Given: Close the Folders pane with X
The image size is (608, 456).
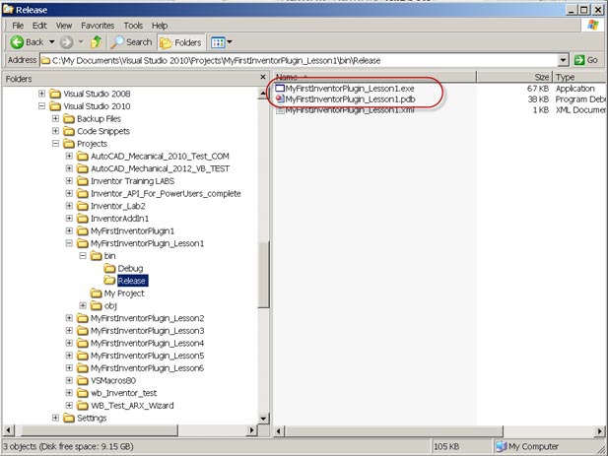Looking at the screenshot, I should tap(263, 77).
